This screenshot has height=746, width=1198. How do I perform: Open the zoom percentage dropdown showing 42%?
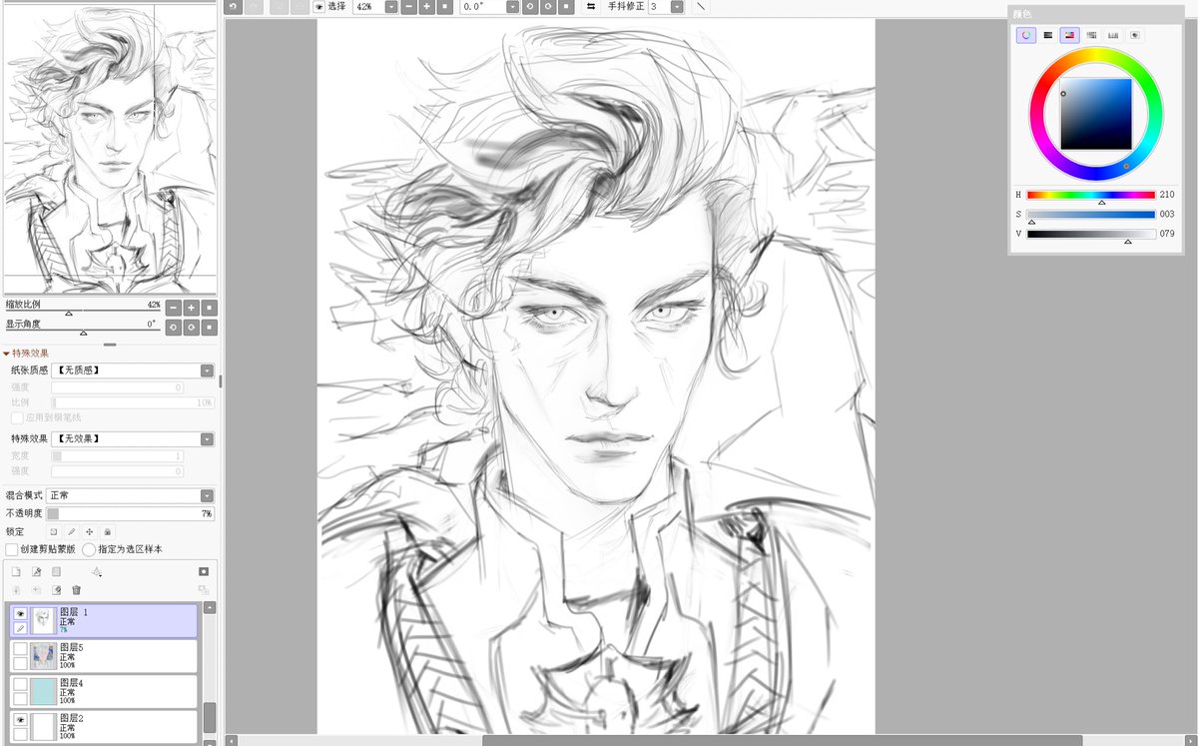(x=391, y=7)
